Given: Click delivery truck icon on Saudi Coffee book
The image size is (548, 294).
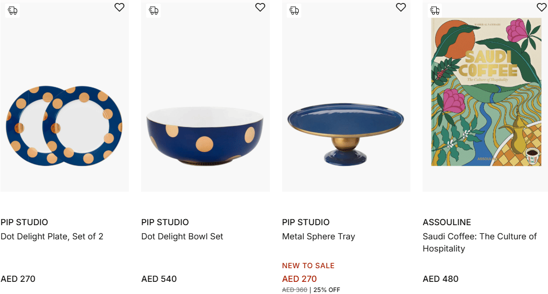Looking at the screenshot, I should 435,11.
